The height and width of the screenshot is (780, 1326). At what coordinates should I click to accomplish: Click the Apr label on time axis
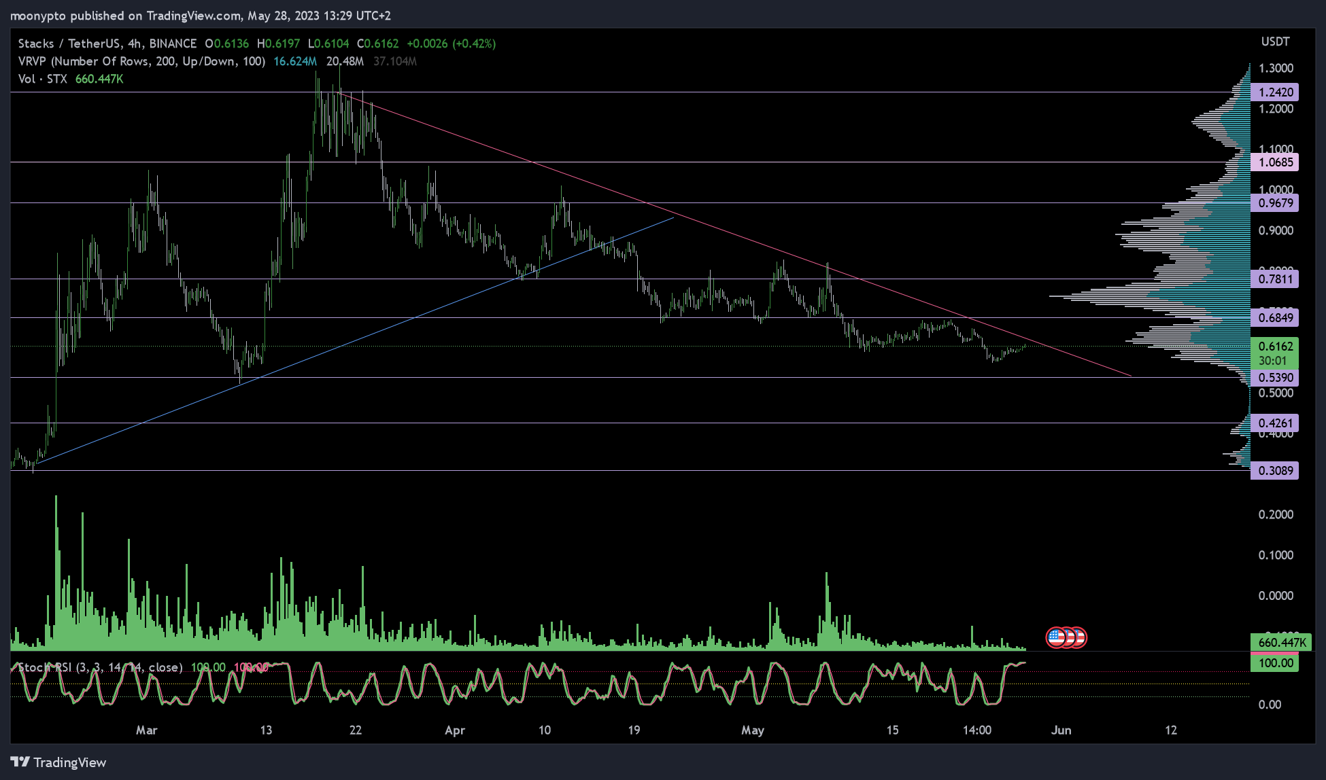click(455, 730)
